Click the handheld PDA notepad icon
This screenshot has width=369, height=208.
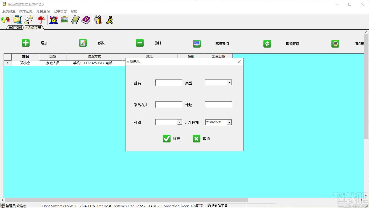pyautogui.click(x=75, y=20)
